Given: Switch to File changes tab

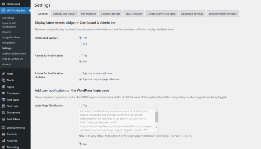Looking at the screenshot, I should [88, 14].
